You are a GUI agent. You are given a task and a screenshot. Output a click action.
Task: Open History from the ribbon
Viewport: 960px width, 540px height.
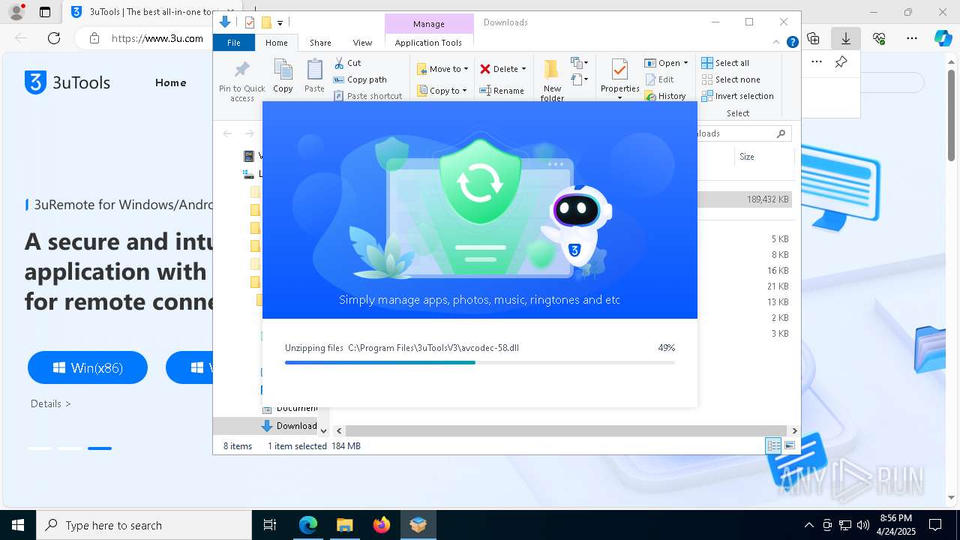coord(665,96)
